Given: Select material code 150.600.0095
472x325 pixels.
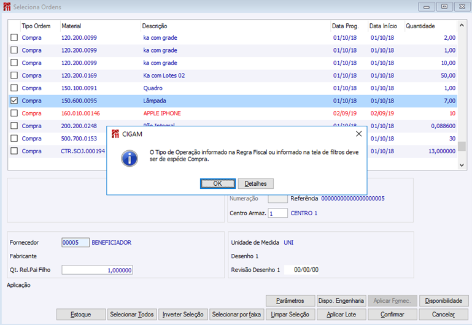Looking at the screenshot, I should (x=79, y=101).
